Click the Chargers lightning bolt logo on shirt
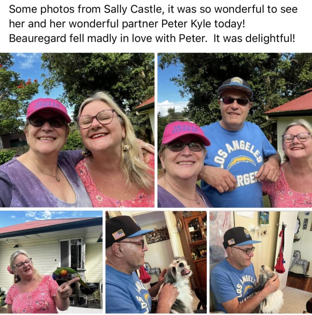This screenshot has width=312, height=315. [241, 162]
